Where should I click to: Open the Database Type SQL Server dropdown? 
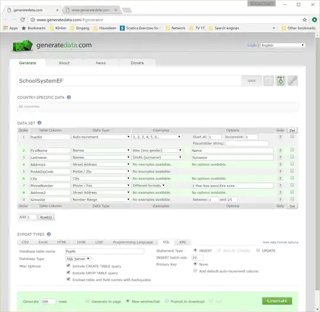click(x=78, y=259)
